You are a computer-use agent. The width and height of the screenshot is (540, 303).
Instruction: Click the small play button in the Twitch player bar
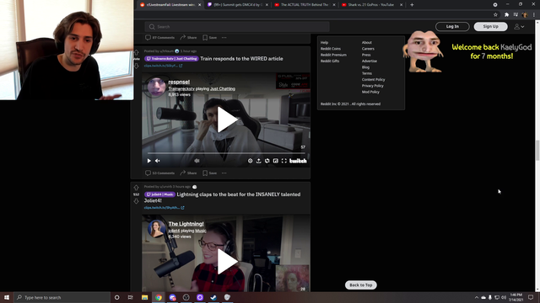click(x=148, y=161)
